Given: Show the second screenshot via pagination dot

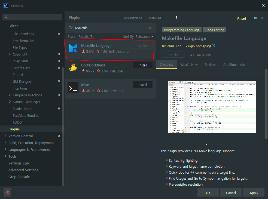Looking at the screenshot, I should (212, 145).
